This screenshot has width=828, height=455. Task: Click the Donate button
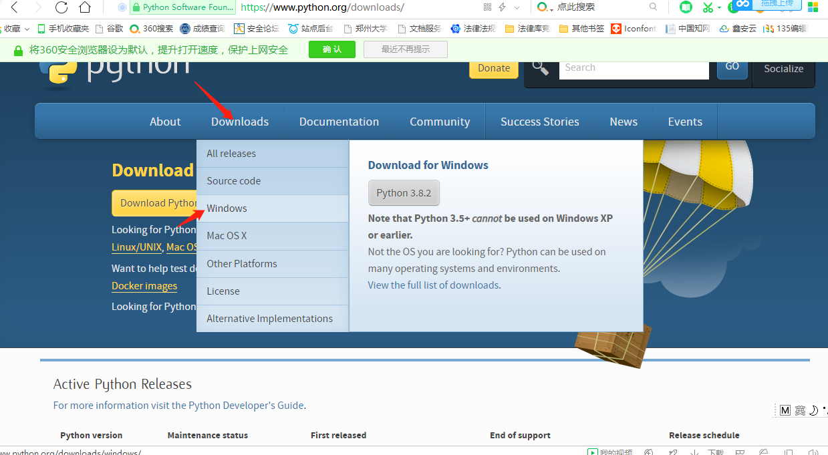click(x=493, y=67)
